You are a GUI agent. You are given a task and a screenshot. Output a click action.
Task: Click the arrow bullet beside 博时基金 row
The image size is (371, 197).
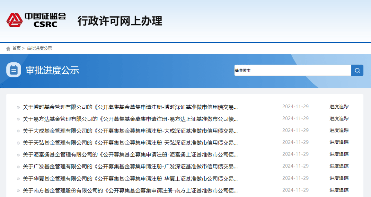(18, 107)
